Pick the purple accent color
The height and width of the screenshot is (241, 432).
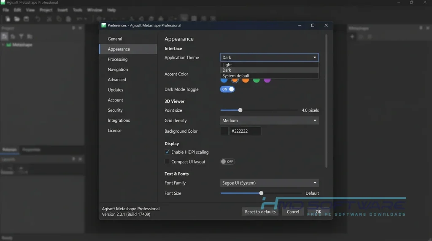[267, 80]
